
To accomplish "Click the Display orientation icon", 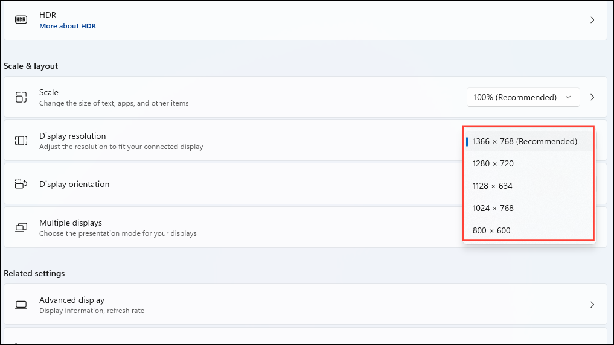I will (21, 184).
